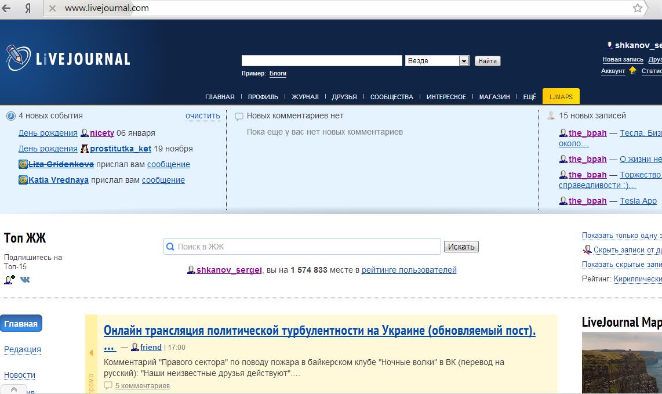Click the VK subscribe icon
Viewport: 662px width, 394px height.
pos(25,280)
